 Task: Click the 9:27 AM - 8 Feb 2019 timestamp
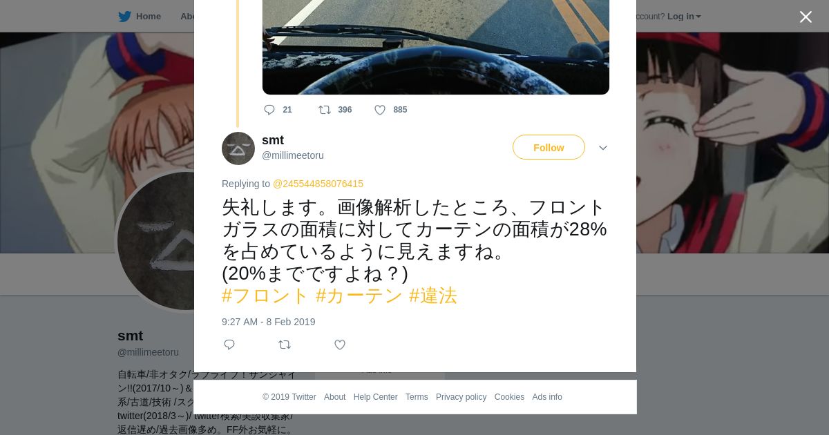[x=269, y=322]
